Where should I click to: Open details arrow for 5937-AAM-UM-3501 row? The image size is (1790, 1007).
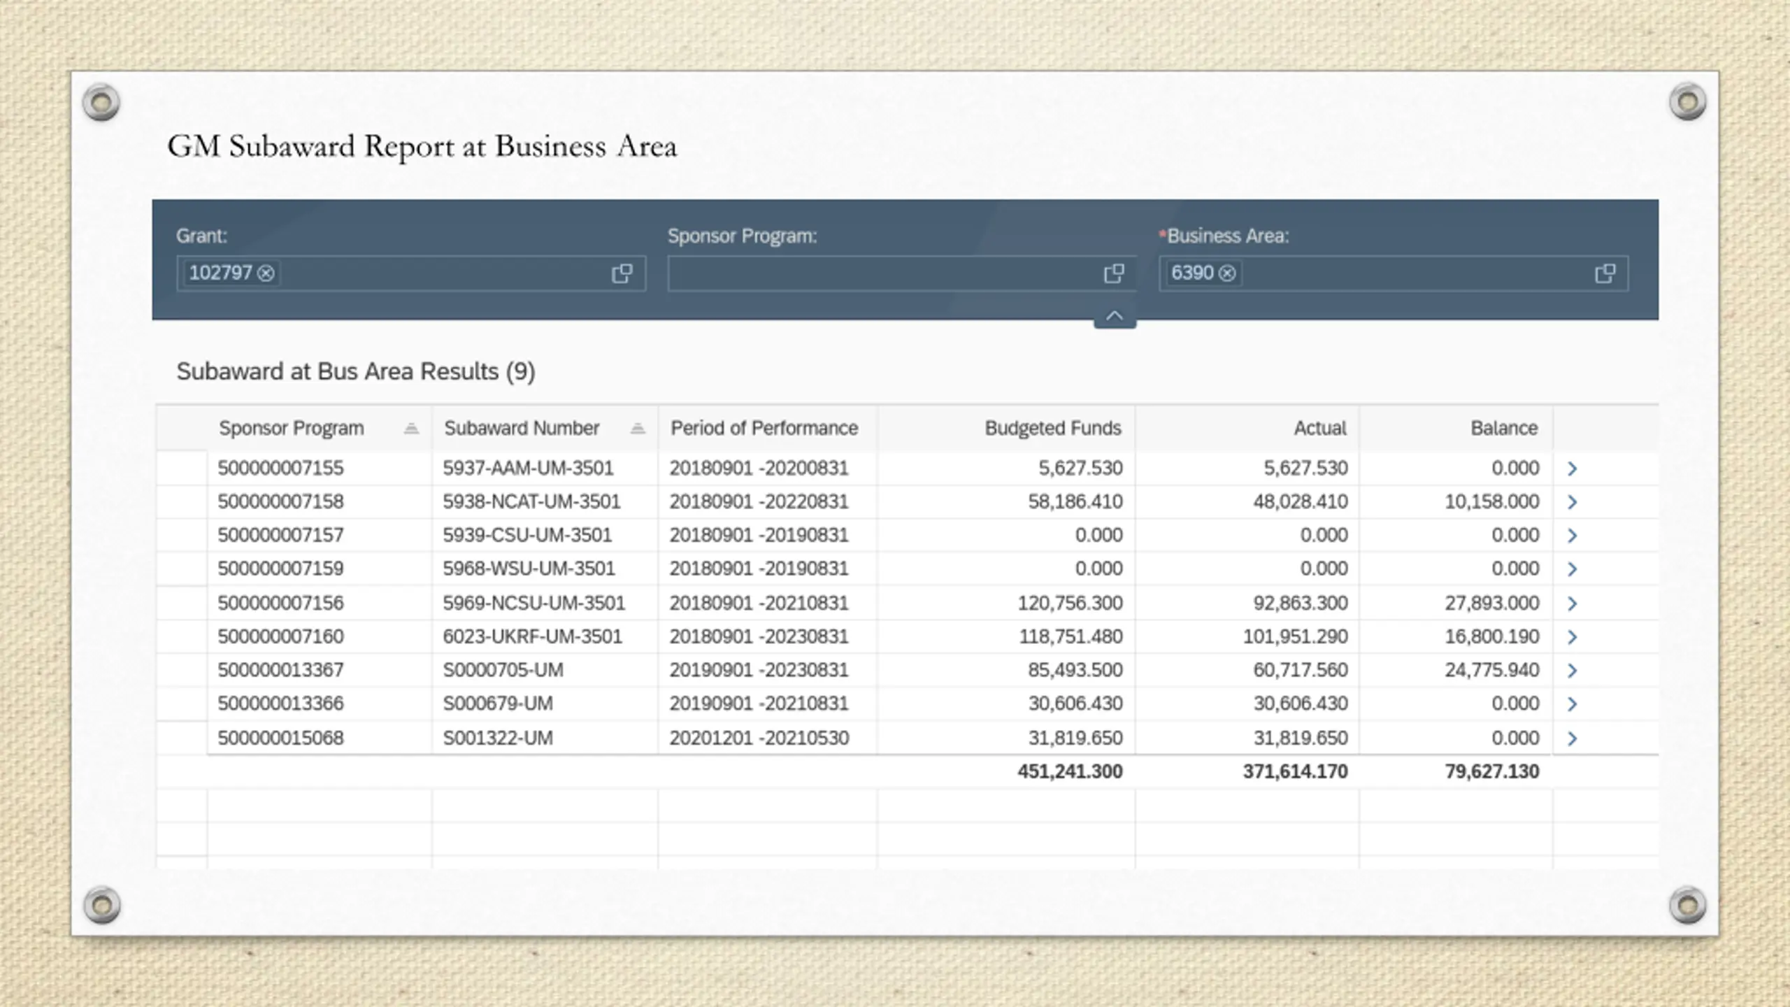tap(1572, 469)
